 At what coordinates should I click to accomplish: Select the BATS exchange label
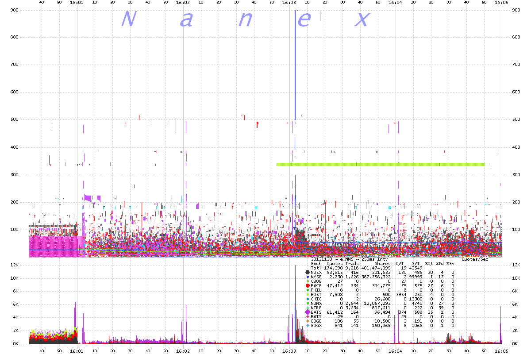pos(316,312)
